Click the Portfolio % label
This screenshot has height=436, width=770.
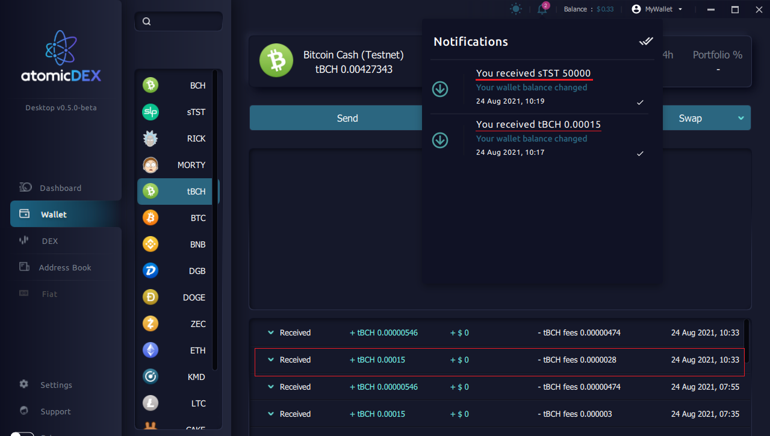[718, 55]
